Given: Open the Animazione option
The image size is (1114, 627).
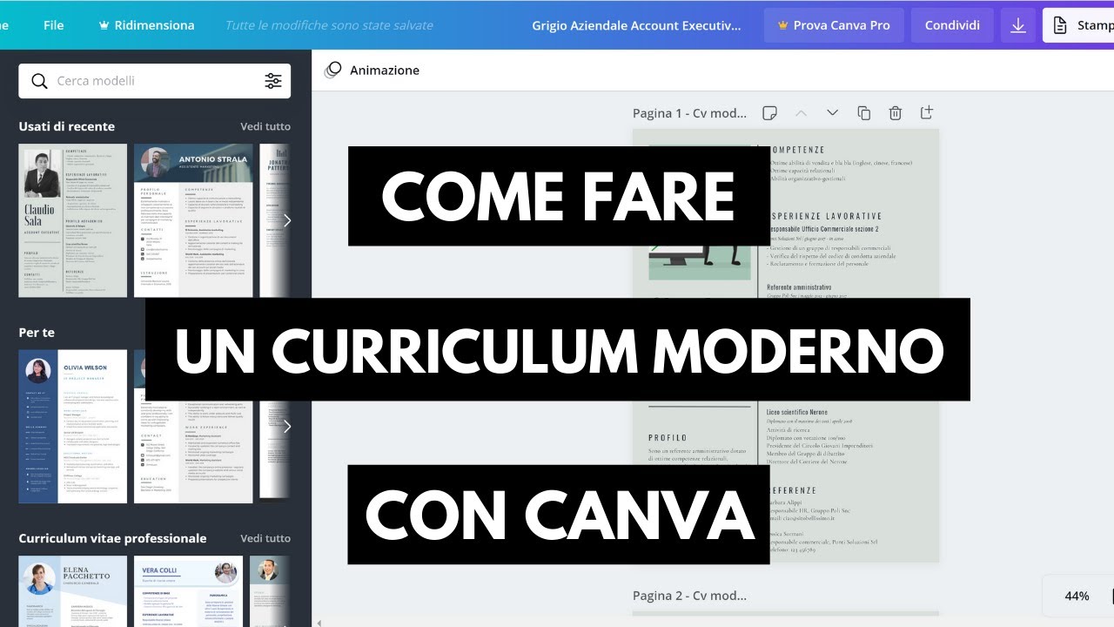Looking at the screenshot, I should coord(372,71).
